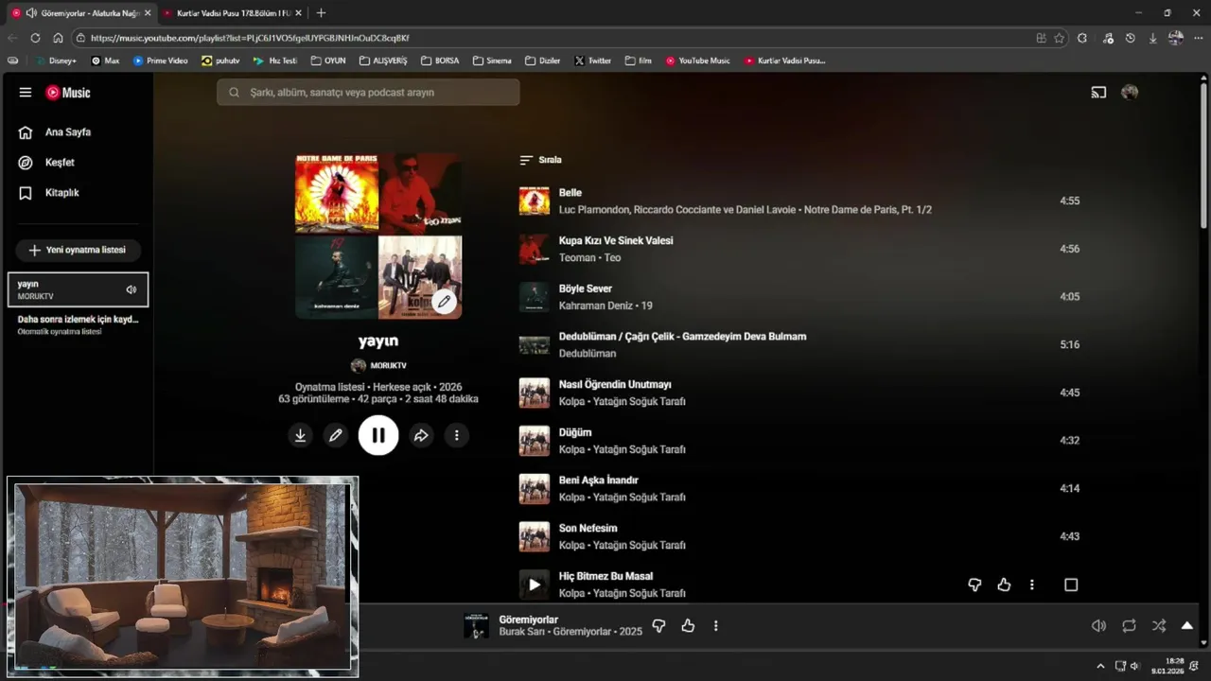Tick the checkbox on Hiç Bitmez Bu Masal row
The width and height of the screenshot is (1211, 681).
click(1071, 585)
